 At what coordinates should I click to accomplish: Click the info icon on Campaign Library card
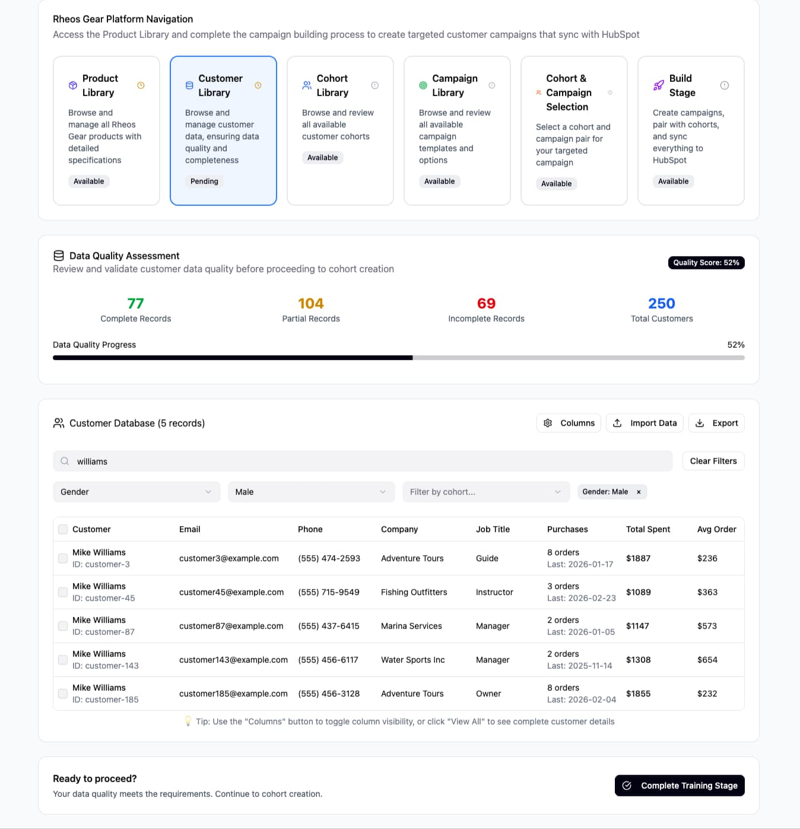tap(492, 85)
